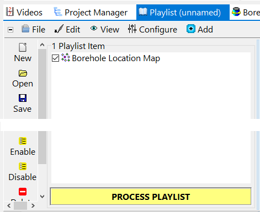Image resolution: width=260 pixels, height=212 pixels.
Task: Save the playlist using the floppy disk icon
Action: pyautogui.click(x=23, y=98)
